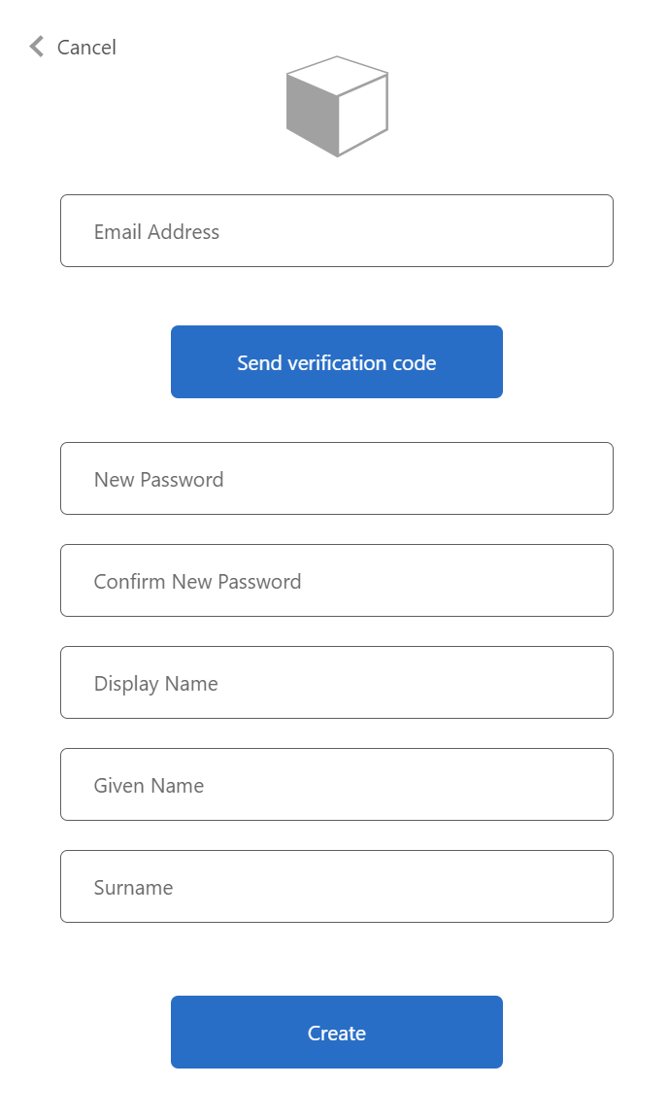Tap the blue Send verification code button
Viewport: 668px width, 1120px height.
point(337,361)
